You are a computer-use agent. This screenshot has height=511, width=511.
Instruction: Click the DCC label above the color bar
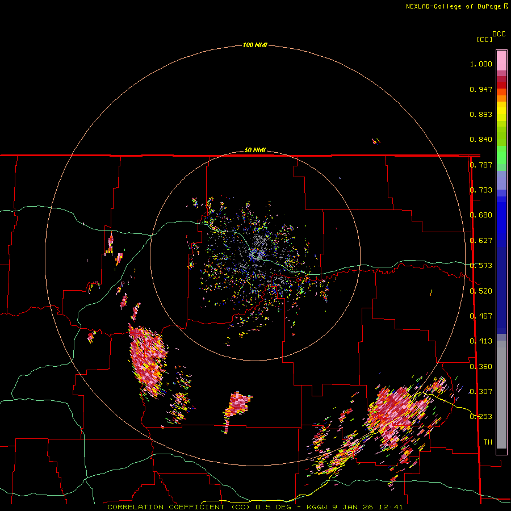click(x=499, y=34)
